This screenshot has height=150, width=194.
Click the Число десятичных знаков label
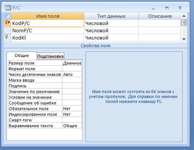(35, 74)
